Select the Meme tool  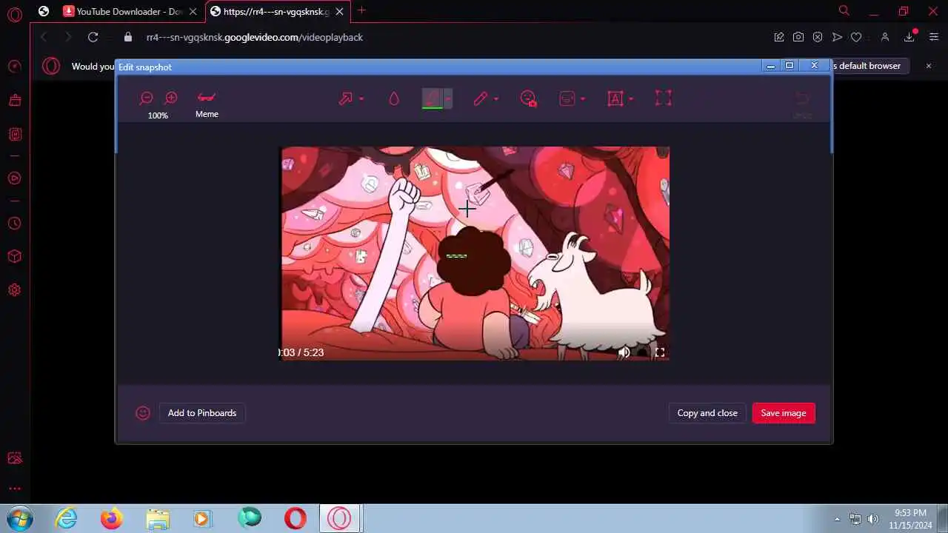click(x=207, y=104)
